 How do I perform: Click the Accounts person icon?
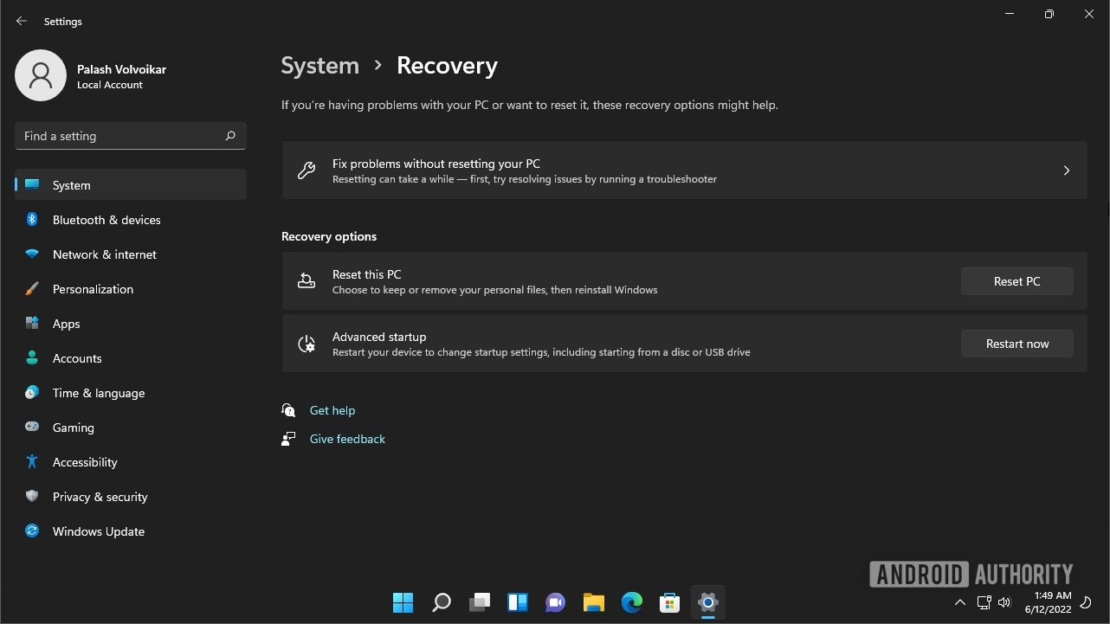pyautogui.click(x=32, y=358)
